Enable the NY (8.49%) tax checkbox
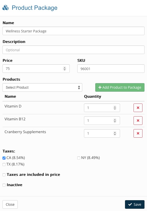The height and width of the screenshot is (211, 147). click(x=79, y=158)
